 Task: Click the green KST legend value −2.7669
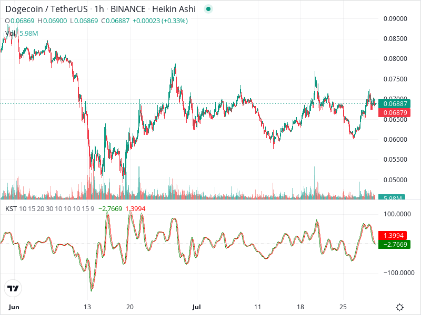(111, 208)
